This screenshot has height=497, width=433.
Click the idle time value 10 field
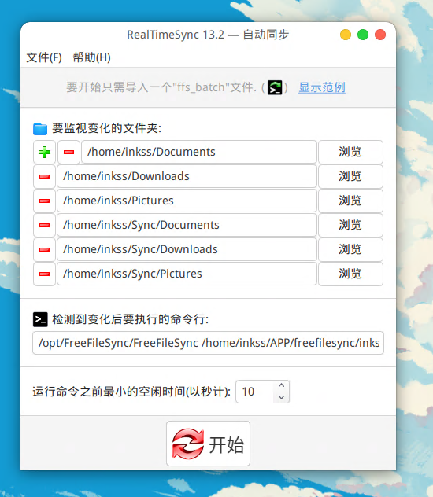click(x=255, y=392)
